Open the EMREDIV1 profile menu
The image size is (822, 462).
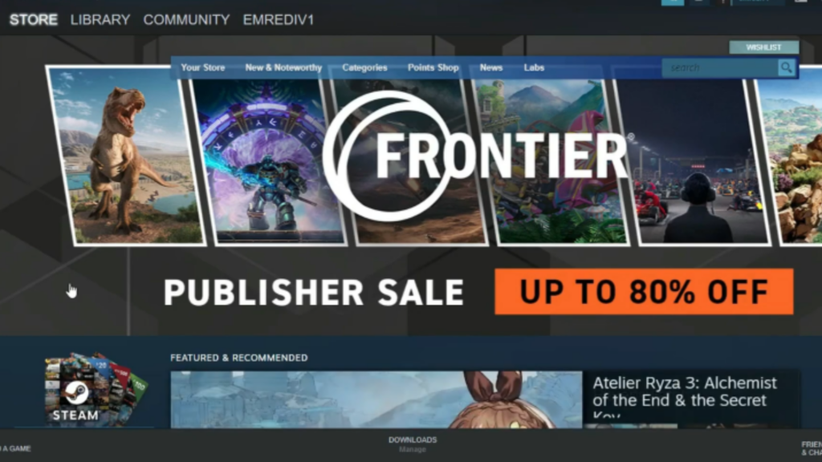(x=279, y=20)
